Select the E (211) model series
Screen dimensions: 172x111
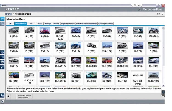click(x=60, y=48)
